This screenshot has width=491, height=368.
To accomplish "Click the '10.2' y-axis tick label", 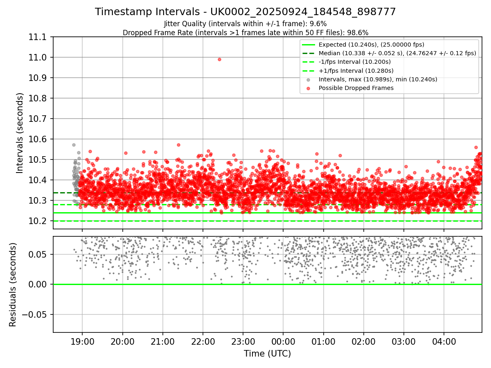I will click(x=38, y=221).
